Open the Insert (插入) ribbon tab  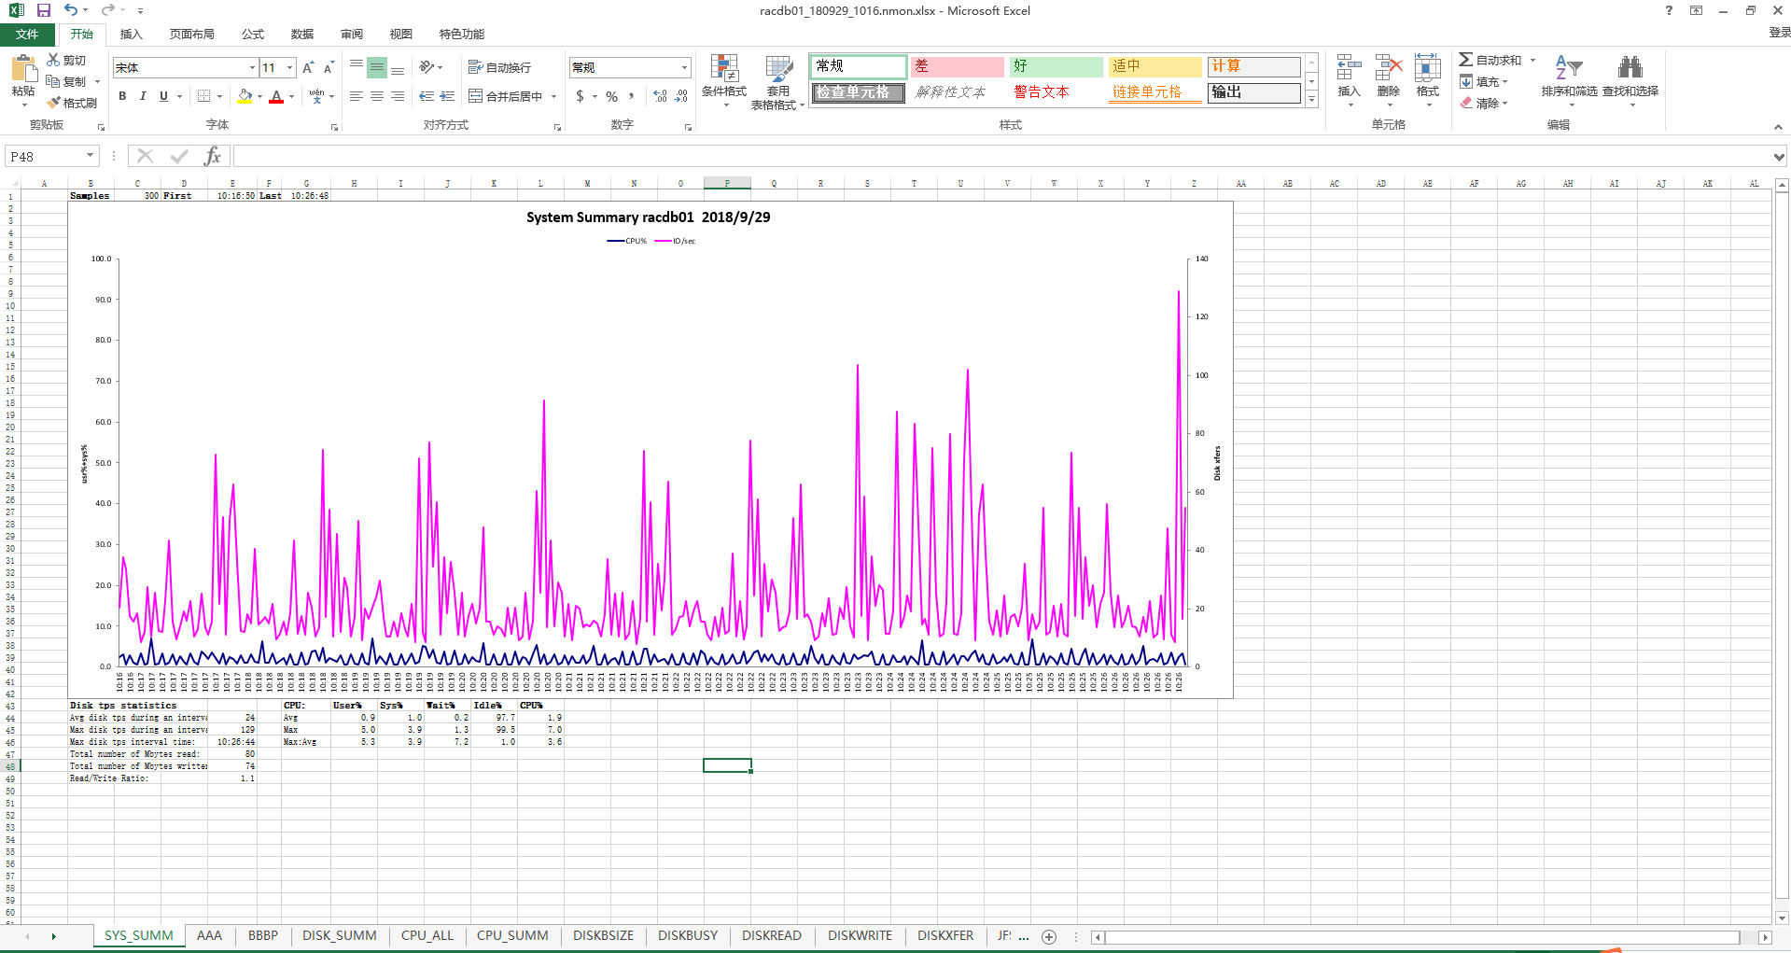pos(131,34)
